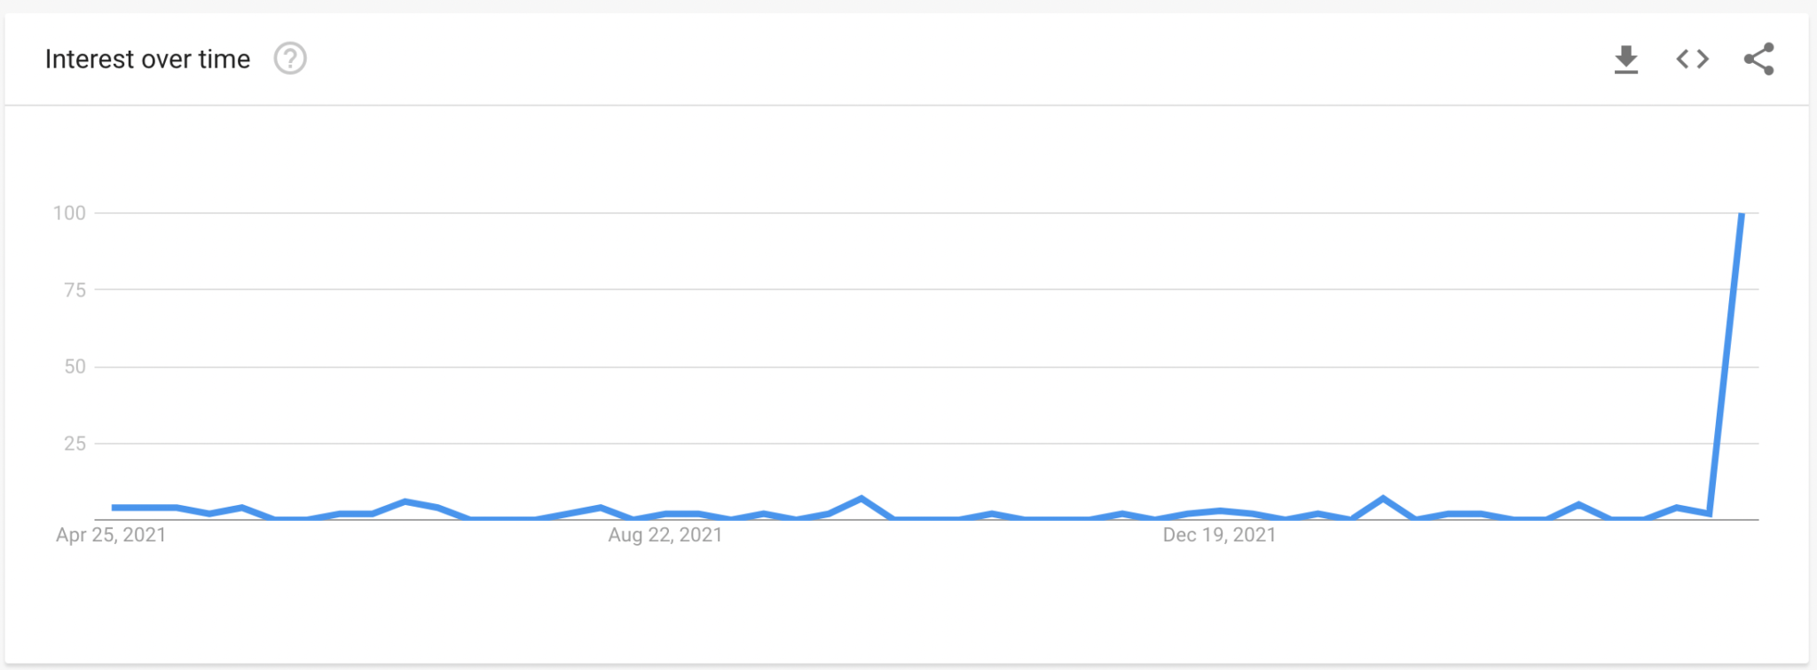
Task: Click the 50 gridline label
Action: [78, 366]
